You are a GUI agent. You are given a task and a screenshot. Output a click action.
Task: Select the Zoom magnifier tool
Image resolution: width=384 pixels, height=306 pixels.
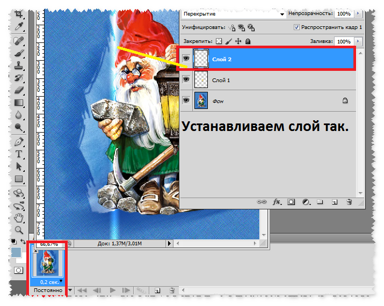19,230
